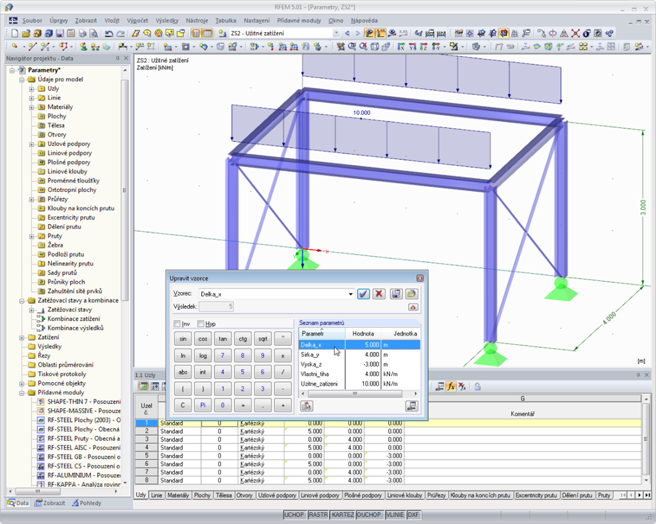Click the number 7 calculator button
Image resolution: width=656 pixels, height=524 pixels.
(x=222, y=356)
